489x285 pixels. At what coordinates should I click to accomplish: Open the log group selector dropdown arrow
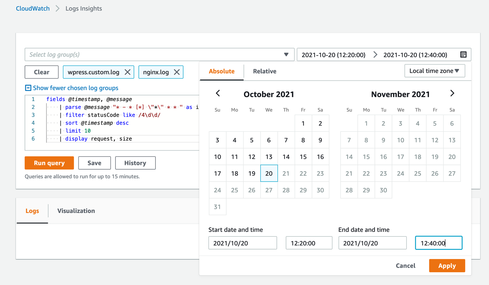click(x=286, y=54)
